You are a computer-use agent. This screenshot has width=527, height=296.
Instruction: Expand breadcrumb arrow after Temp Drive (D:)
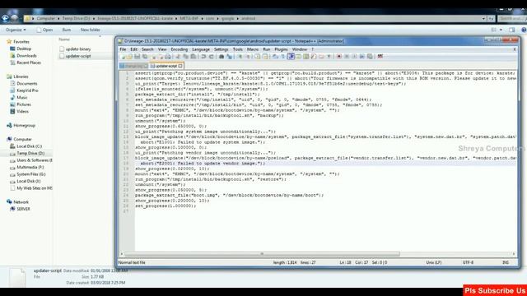point(94,18)
